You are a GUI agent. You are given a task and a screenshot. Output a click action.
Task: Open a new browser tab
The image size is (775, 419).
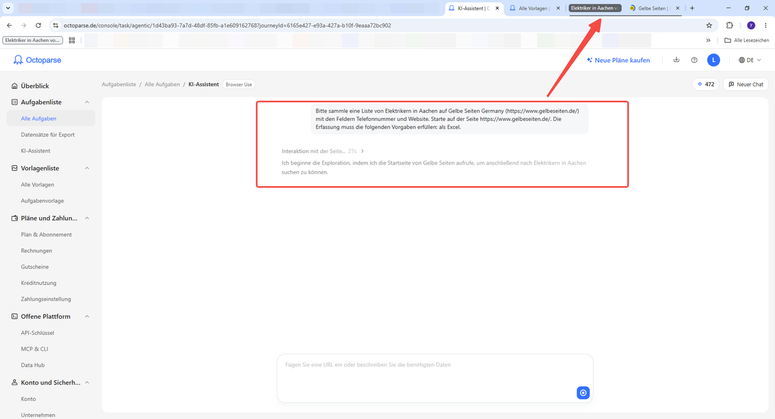692,8
